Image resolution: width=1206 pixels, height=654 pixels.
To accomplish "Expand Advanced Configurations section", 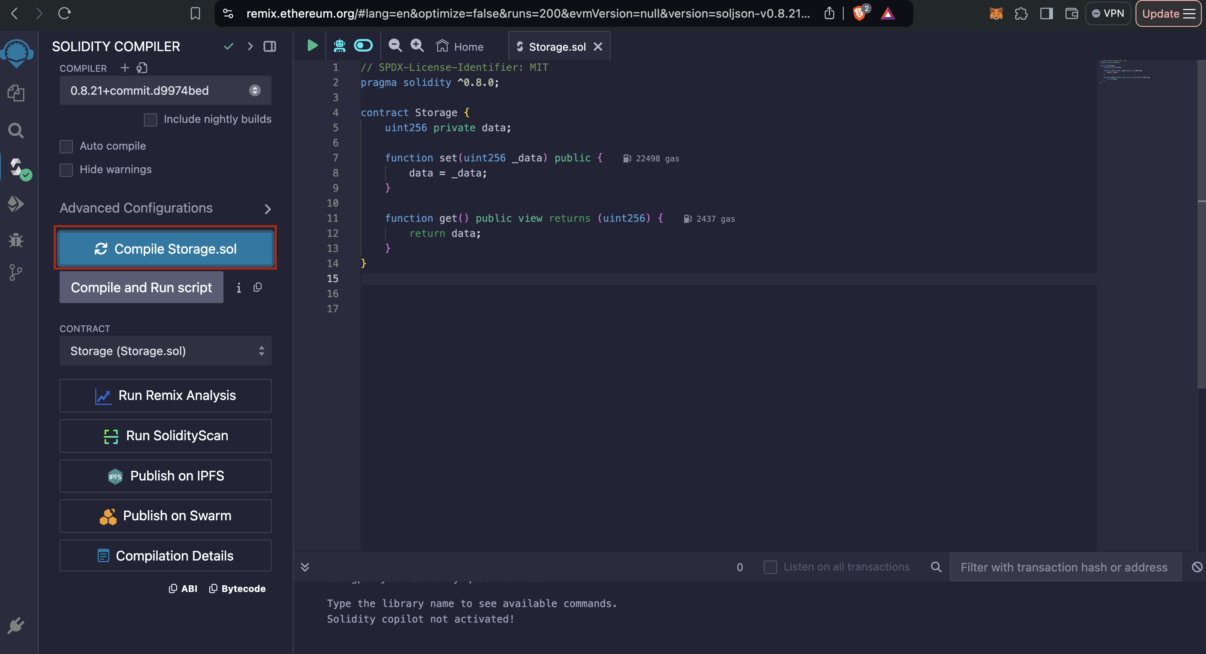I will (165, 208).
